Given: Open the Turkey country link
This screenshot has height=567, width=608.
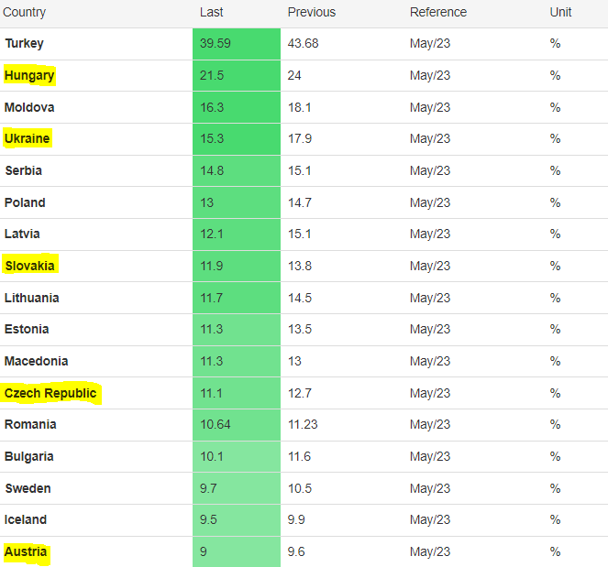Looking at the screenshot, I should pyautogui.click(x=24, y=43).
